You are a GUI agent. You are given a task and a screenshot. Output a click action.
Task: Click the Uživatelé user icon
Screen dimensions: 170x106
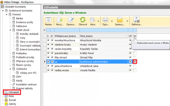click(6, 92)
